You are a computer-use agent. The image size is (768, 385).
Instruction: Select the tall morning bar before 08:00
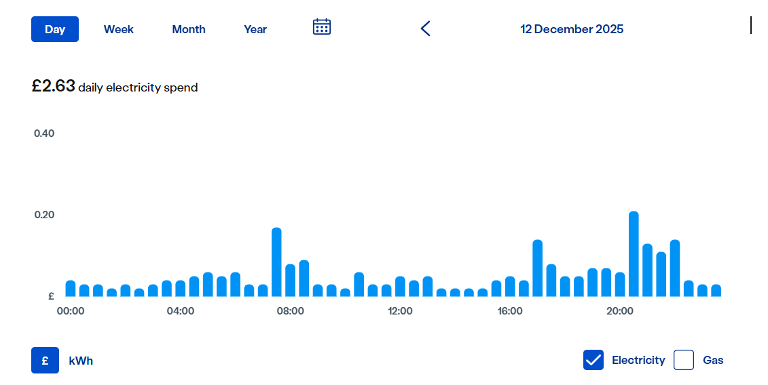coord(277,262)
